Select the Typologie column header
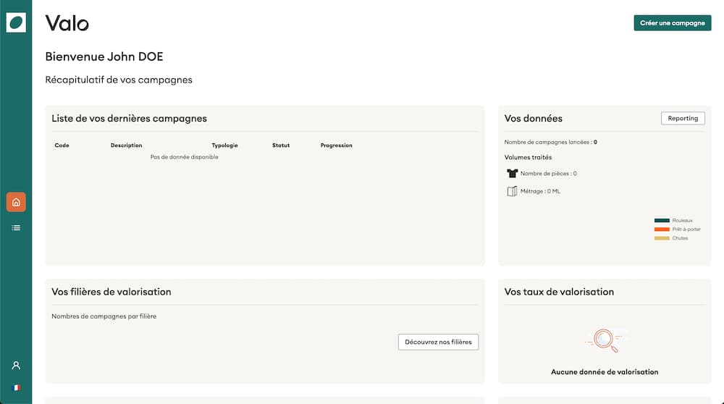Screen dimensions: 724x404 coord(224,146)
